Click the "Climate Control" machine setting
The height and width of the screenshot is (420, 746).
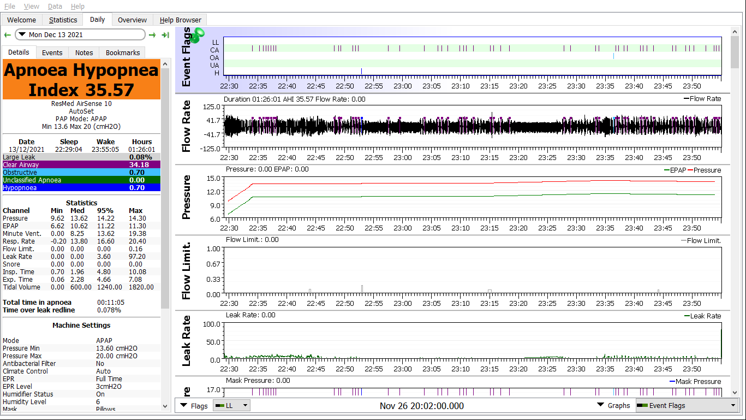pos(25,371)
